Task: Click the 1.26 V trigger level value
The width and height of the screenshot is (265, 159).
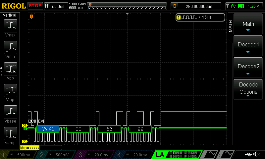Action: [x=253, y=6]
